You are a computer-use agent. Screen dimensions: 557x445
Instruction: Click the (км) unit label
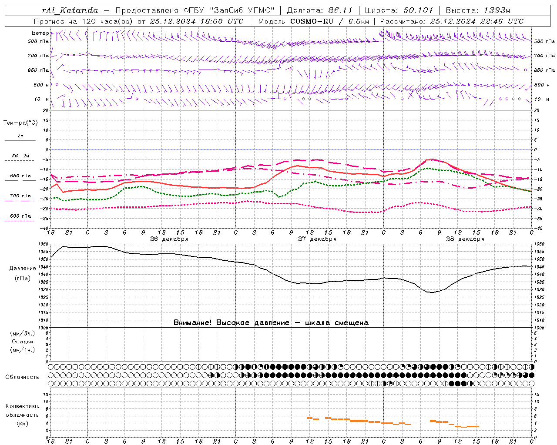23,423
